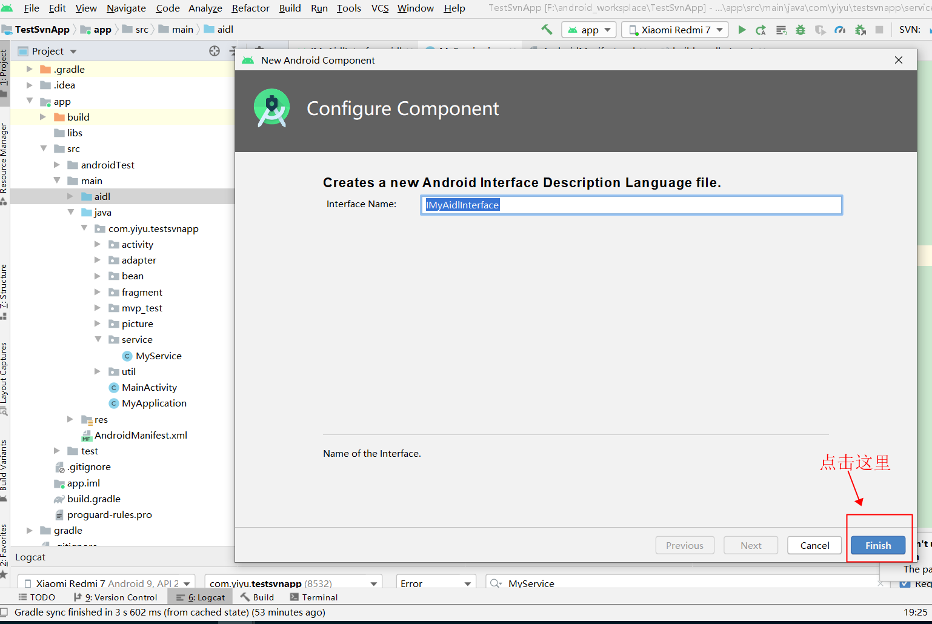The width and height of the screenshot is (932, 624).
Task: Expand the .gradle folder node
Action: 29,70
